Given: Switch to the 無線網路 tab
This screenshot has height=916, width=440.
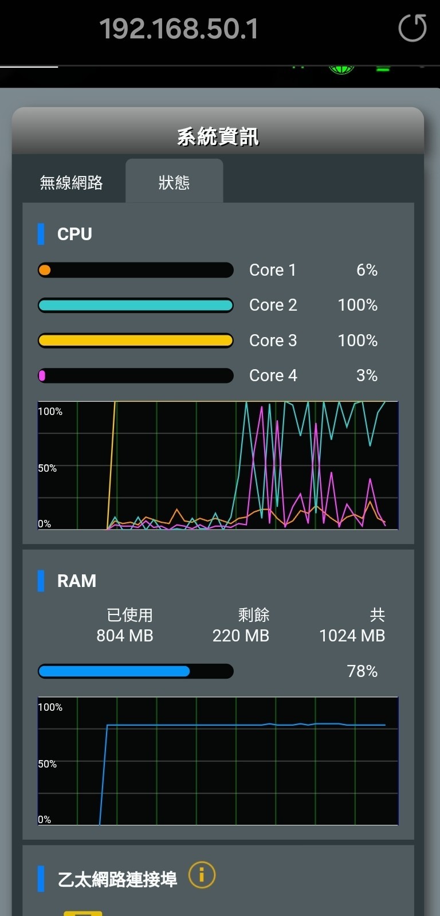Looking at the screenshot, I should click(x=72, y=182).
